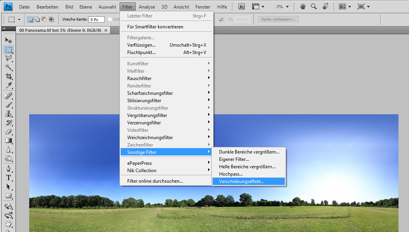Select the Zoom tool in application bar
This screenshot has height=232, width=409.
tap(313, 7)
